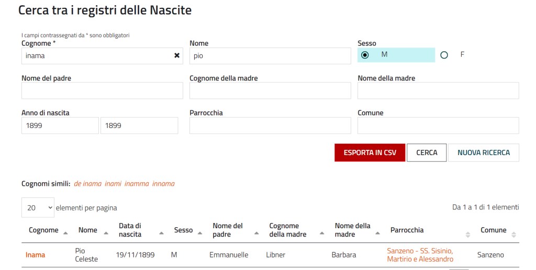Viewport: 536px width, 270px height.
Task: Open the elementi per pagina dropdown
Action: coord(38,207)
